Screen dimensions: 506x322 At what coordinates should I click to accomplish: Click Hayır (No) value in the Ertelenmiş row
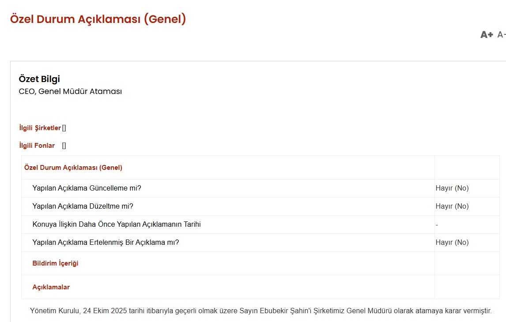[452, 243]
